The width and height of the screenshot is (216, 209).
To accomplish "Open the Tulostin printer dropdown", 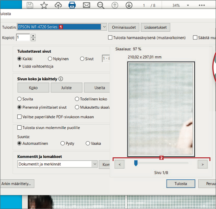I will point(104,27).
